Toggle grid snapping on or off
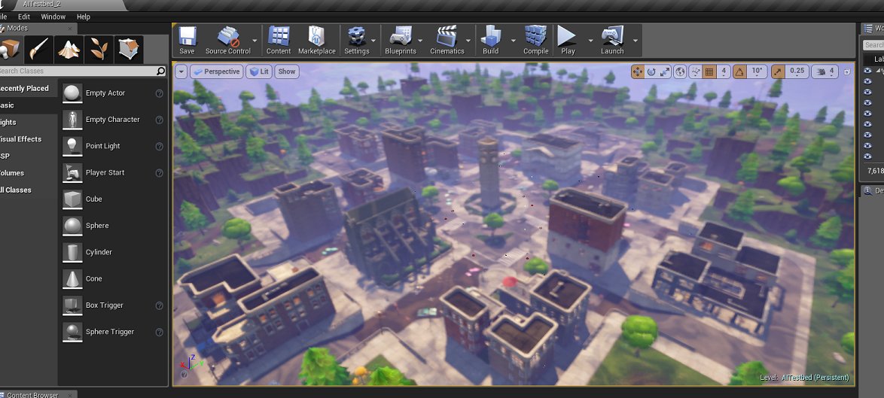Viewport: 884px width, 398px height. pyautogui.click(x=709, y=71)
